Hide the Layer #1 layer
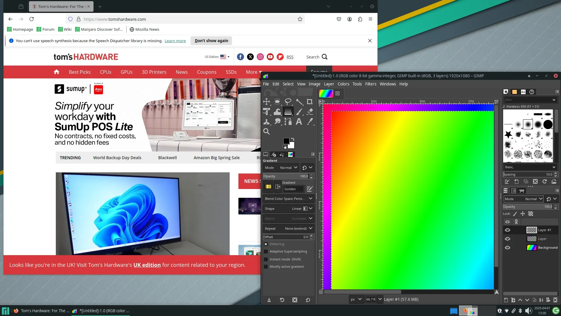Screen dimensions: 561x316 pyautogui.click(x=508, y=230)
